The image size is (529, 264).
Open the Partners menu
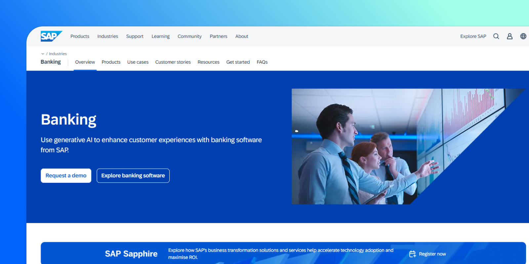pos(218,36)
